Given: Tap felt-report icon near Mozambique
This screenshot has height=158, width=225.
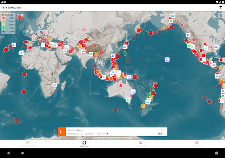Looking at the screenshot, I should tap(54, 85).
